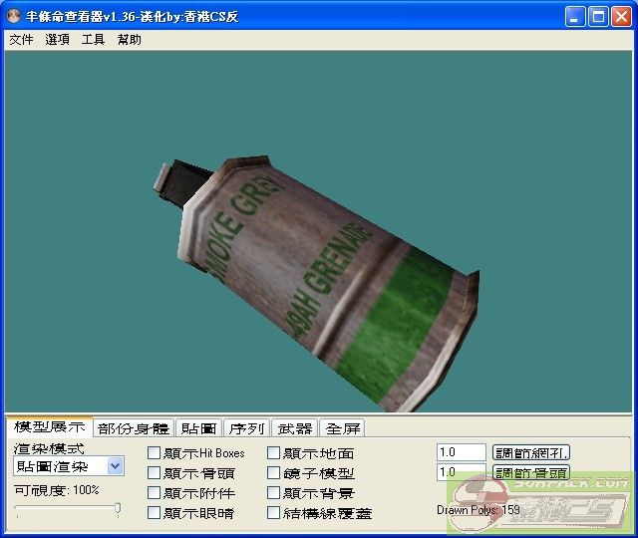
Task: Open the 選項 menu
Action: (57, 40)
